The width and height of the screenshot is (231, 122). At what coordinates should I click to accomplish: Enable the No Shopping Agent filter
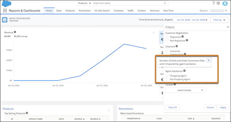pyautogui.click(x=167, y=79)
